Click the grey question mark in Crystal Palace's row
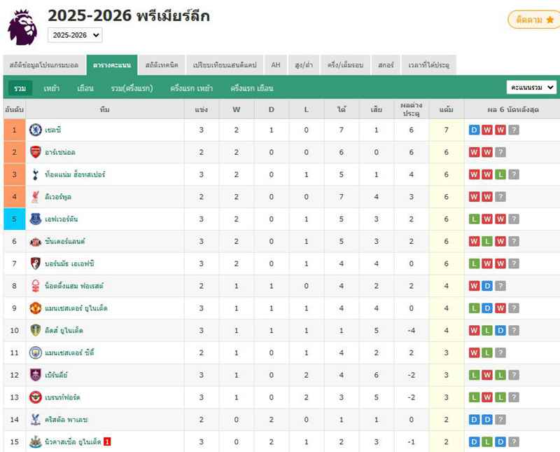The image size is (560, 452). click(500, 420)
